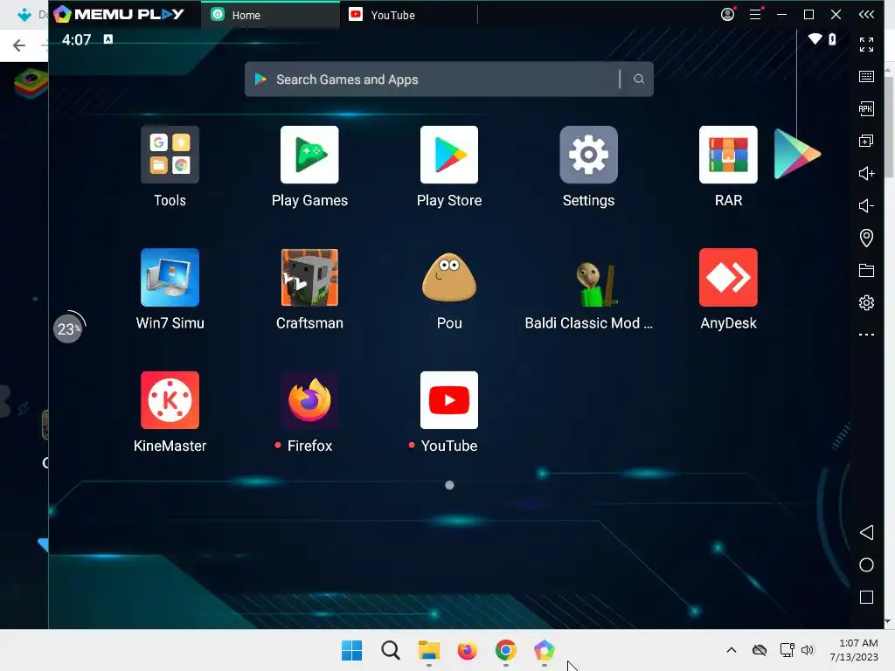Click the search magnifier button
Viewport: 895px width, 671px height.
pos(639,80)
